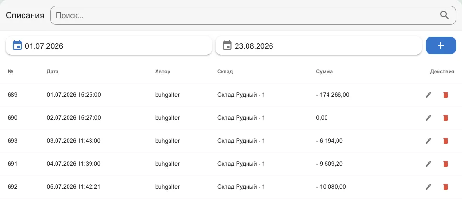Edit write-off number 691
This screenshot has width=462, height=206.
click(428, 164)
